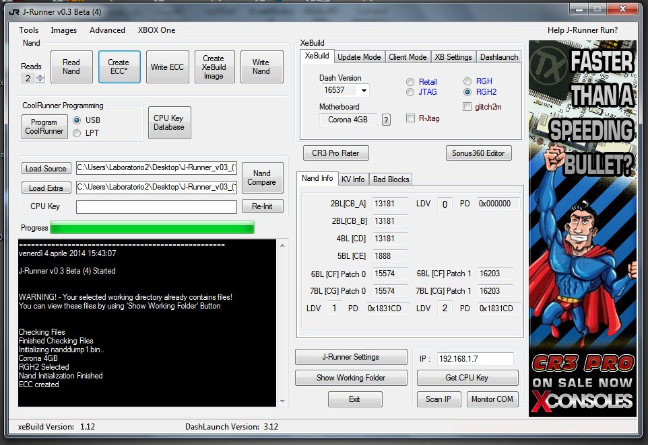
Task: Select the JTAG radio option
Action: pyautogui.click(x=410, y=93)
